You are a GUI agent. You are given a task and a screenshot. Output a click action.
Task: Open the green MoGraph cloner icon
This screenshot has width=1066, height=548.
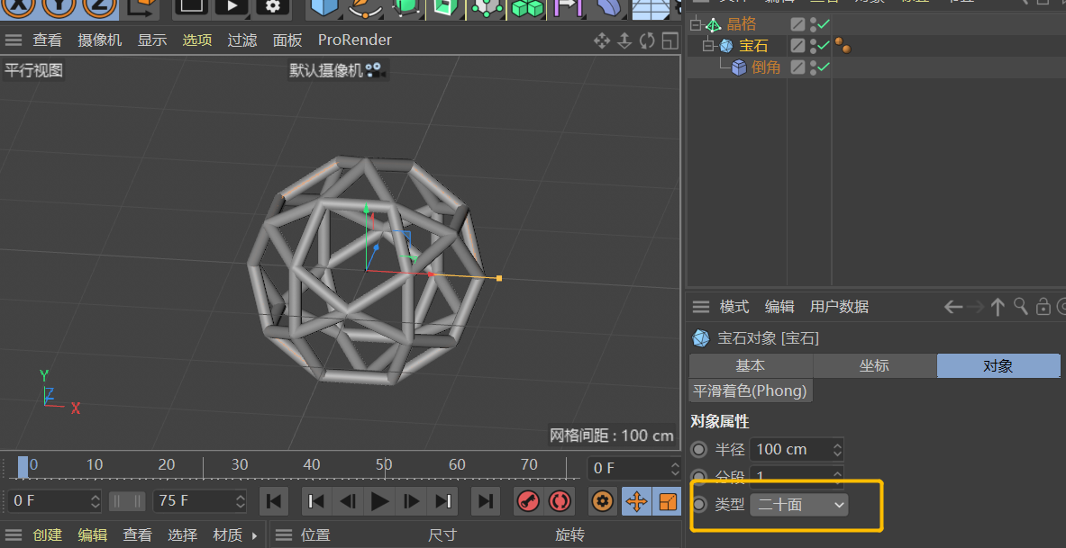click(527, 7)
